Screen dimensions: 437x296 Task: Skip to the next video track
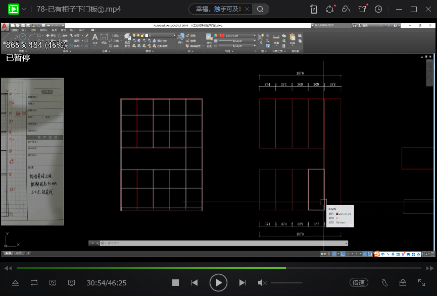pos(242,283)
